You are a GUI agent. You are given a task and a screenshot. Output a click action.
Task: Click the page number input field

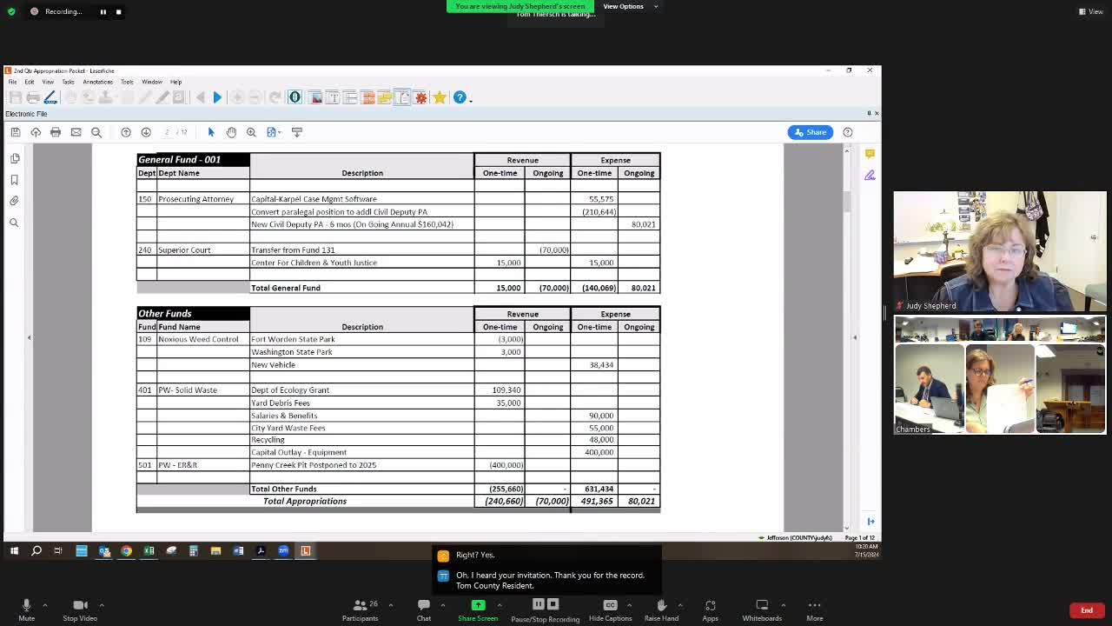click(167, 132)
